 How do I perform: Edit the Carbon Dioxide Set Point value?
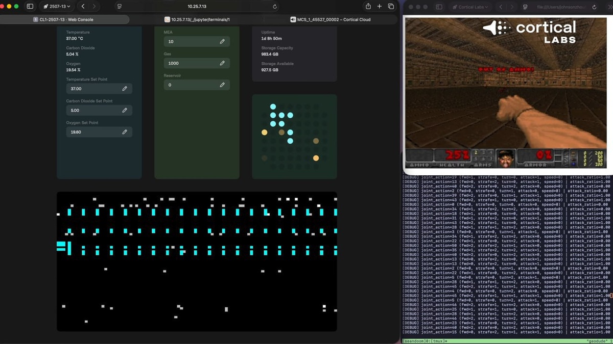[99, 110]
